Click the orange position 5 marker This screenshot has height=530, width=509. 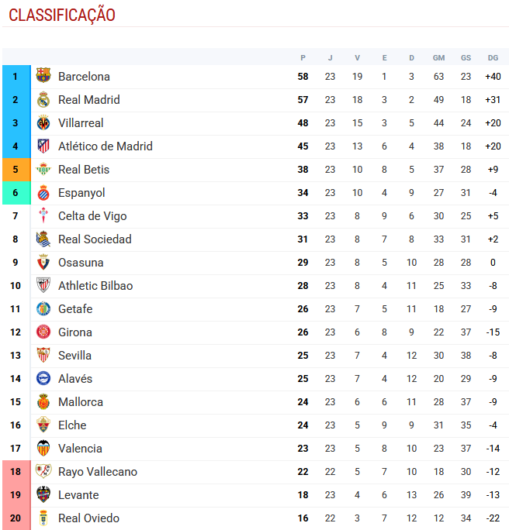[x=15, y=169]
